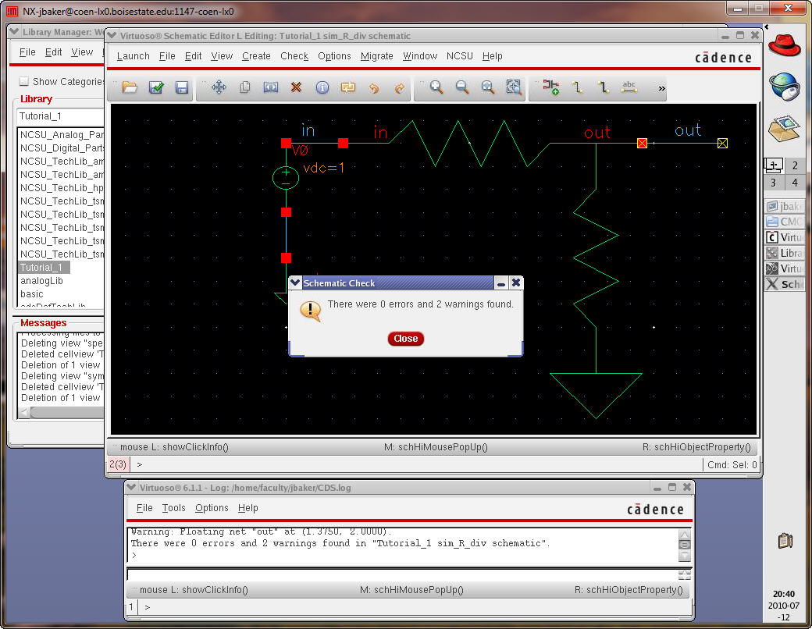Click the Properties info icon
Screen dimensions: 812x629
[x=322, y=88]
